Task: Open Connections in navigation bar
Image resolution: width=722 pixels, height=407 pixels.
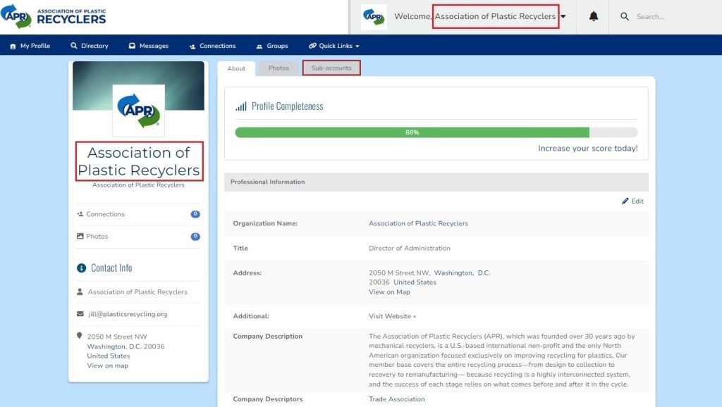Action: tap(212, 46)
